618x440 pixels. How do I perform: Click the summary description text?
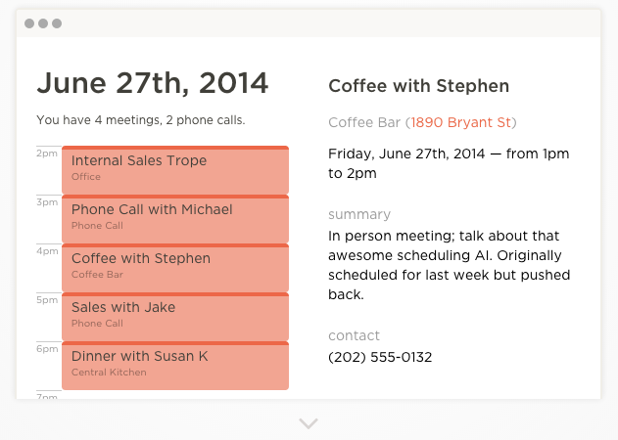click(449, 265)
